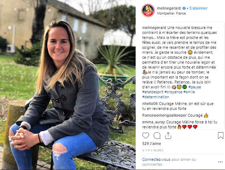Screen dimensions: 225x170
Task: Open the #croyance hashtag
Action: pos(173,92)
